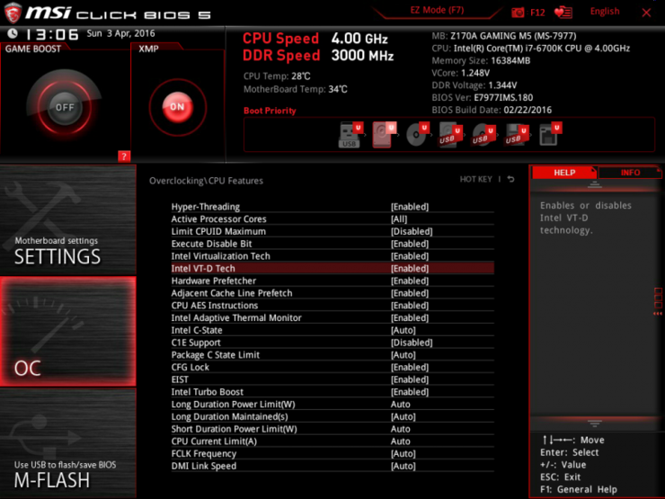Open the M-FLASH section
Screen dimensions: 665x499
(x=68, y=443)
